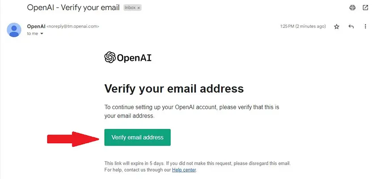This screenshot has width=373, height=179.
Task: Open the email in a new window
Action: point(365,8)
